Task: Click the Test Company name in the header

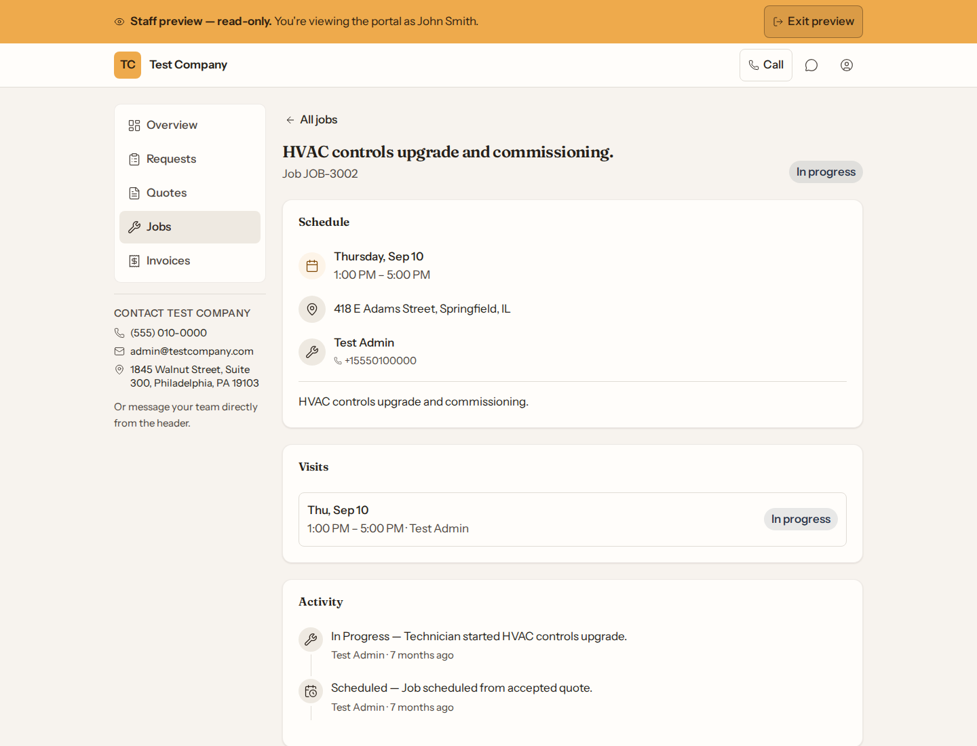Action: 189,65
